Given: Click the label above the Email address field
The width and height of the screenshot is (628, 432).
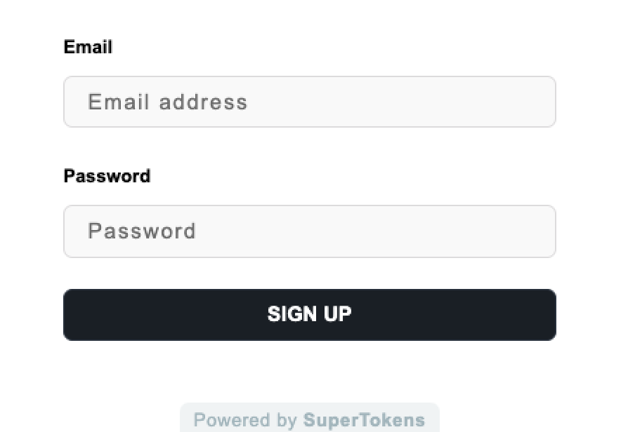Looking at the screenshot, I should point(88,47).
